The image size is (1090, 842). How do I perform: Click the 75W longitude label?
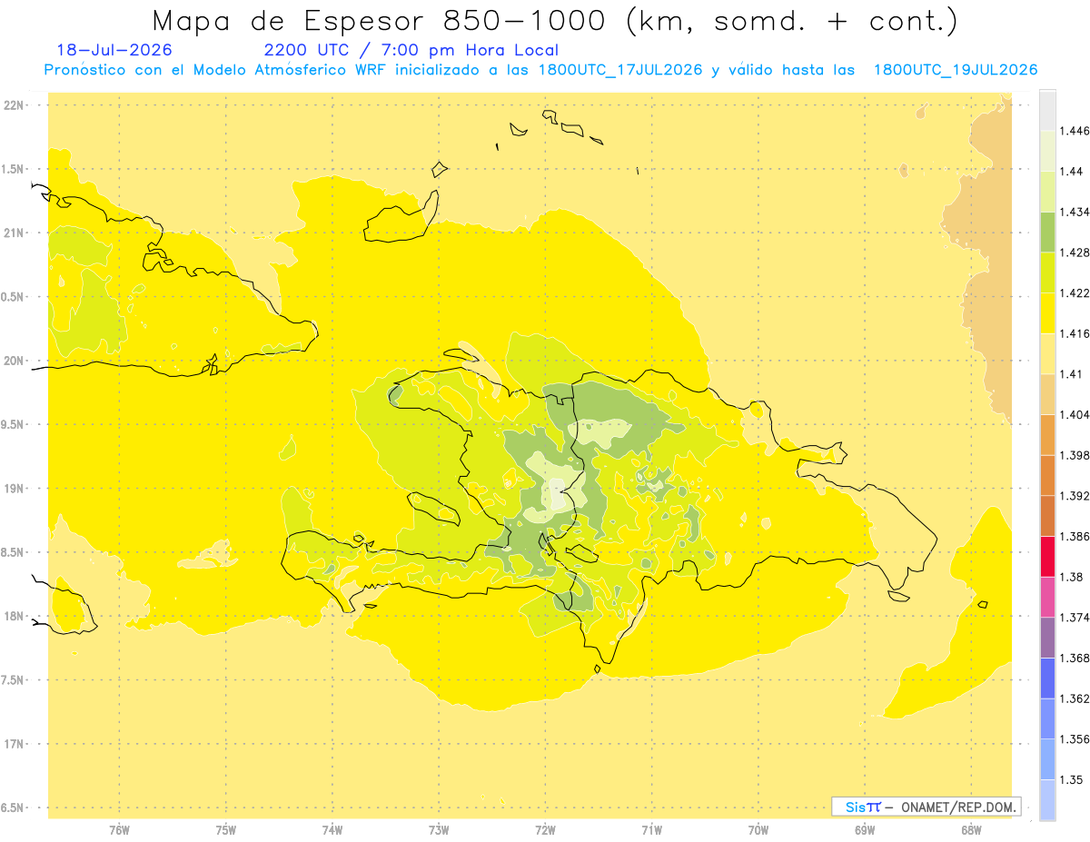[x=226, y=829]
